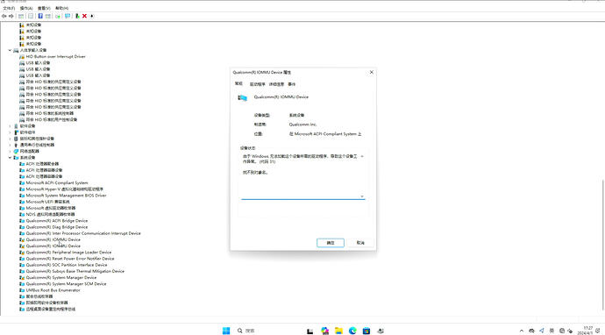Click the update driver icon with green arrow
Image resolution: width=605 pixels, height=335 pixels.
(x=77, y=16)
